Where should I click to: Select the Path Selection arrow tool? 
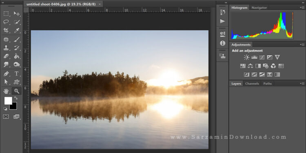coord(6,82)
